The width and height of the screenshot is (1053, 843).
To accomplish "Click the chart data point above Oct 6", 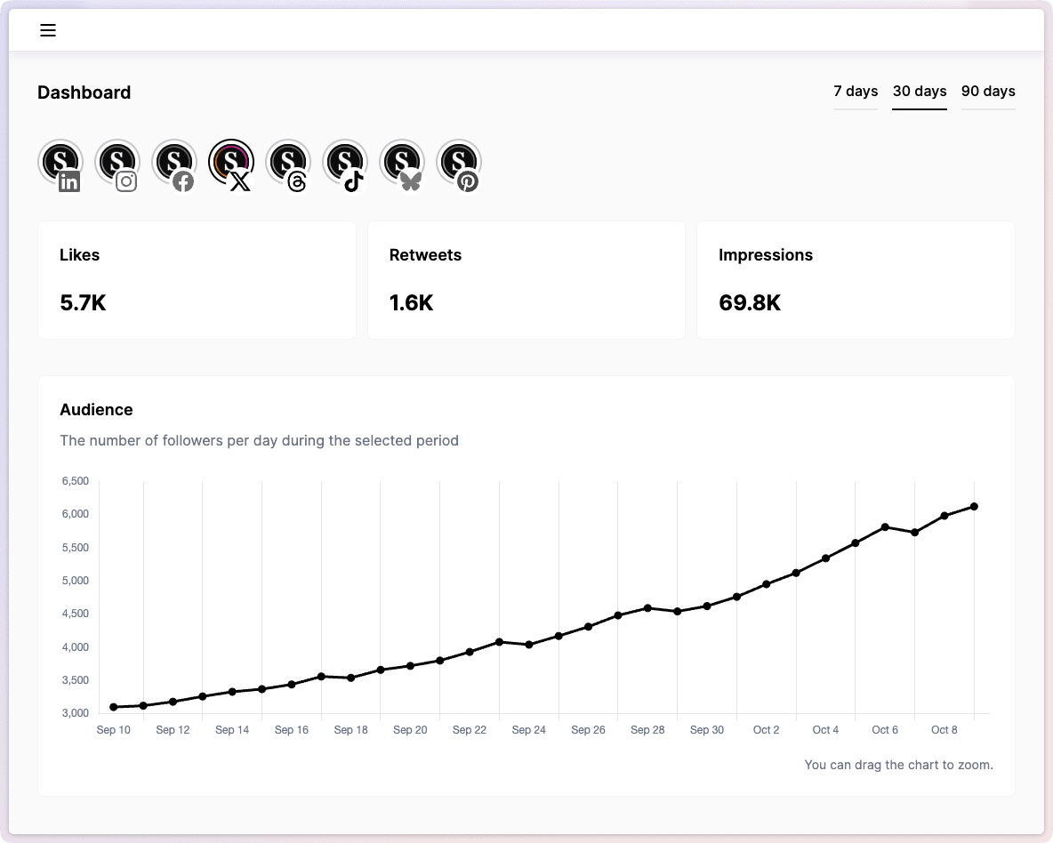I will [885, 527].
